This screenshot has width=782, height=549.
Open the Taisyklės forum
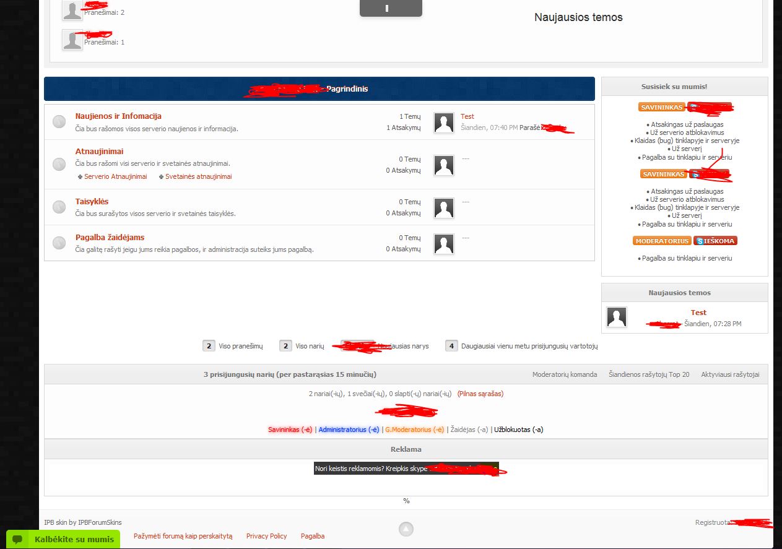click(x=92, y=202)
